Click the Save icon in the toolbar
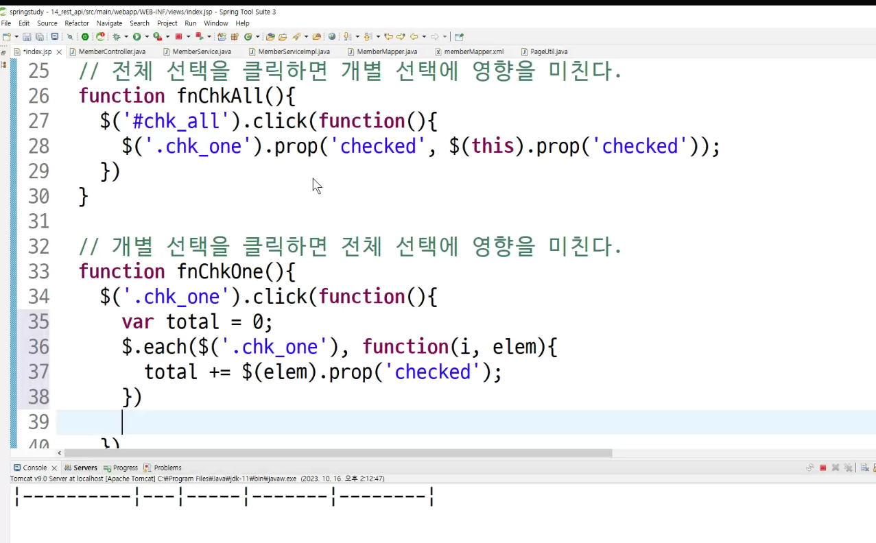This screenshot has width=876, height=543. coord(27,36)
